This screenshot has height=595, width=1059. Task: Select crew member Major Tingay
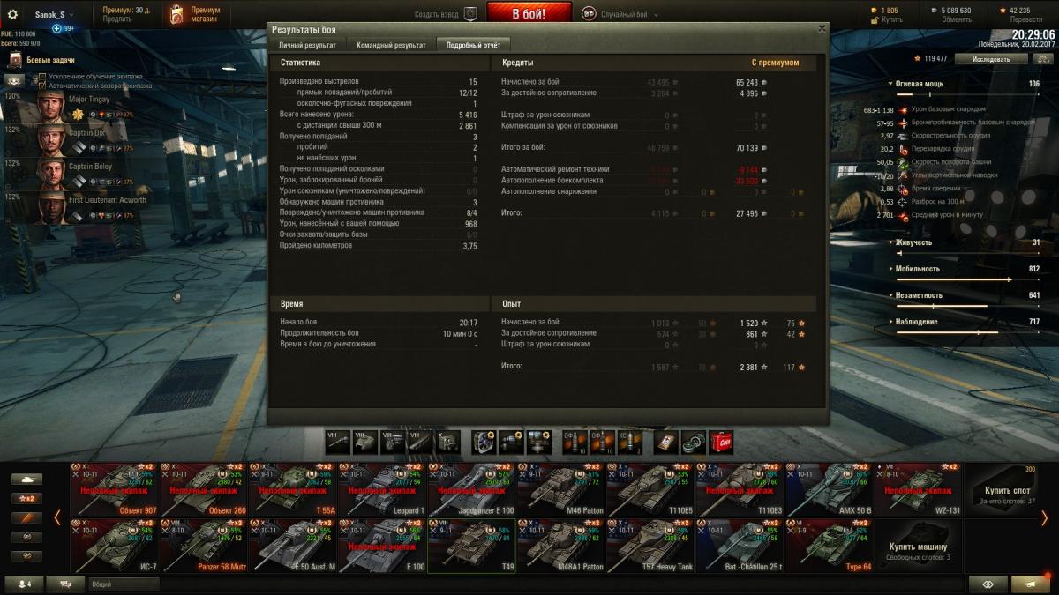[x=72, y=108]
